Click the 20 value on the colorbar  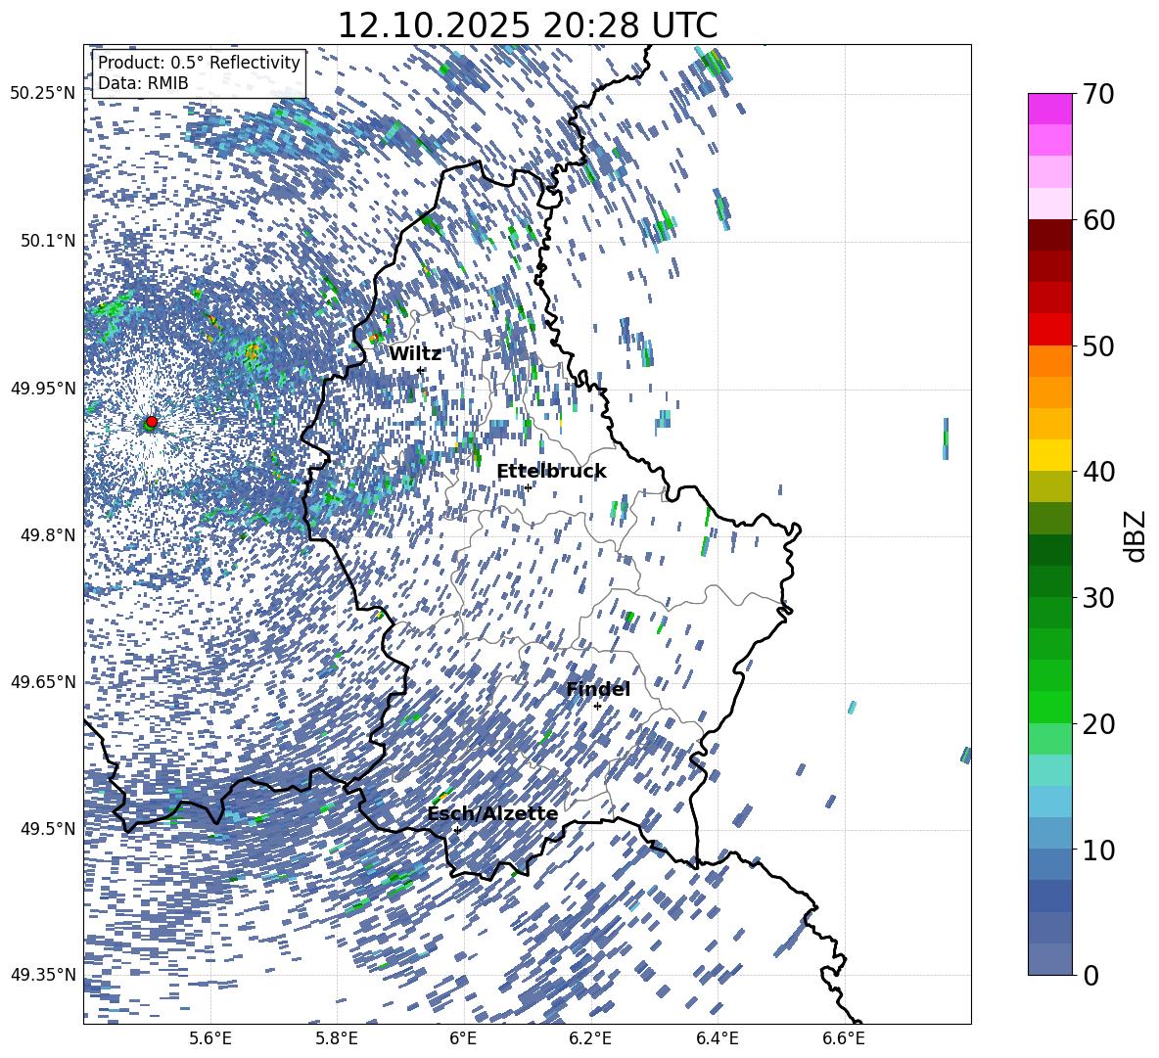click(1098, 724)
